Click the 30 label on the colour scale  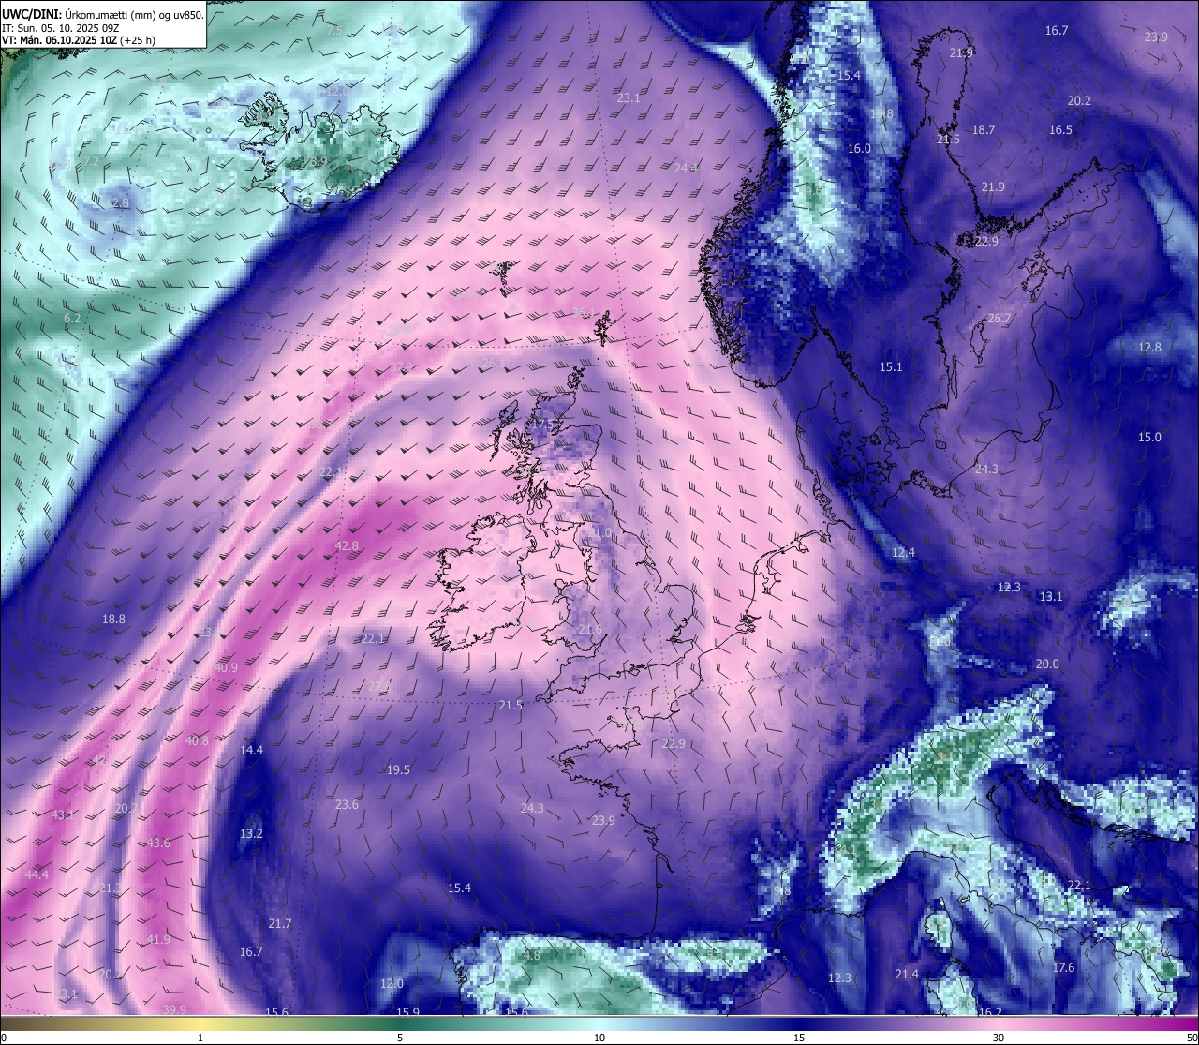click(x=999, y=1038)
